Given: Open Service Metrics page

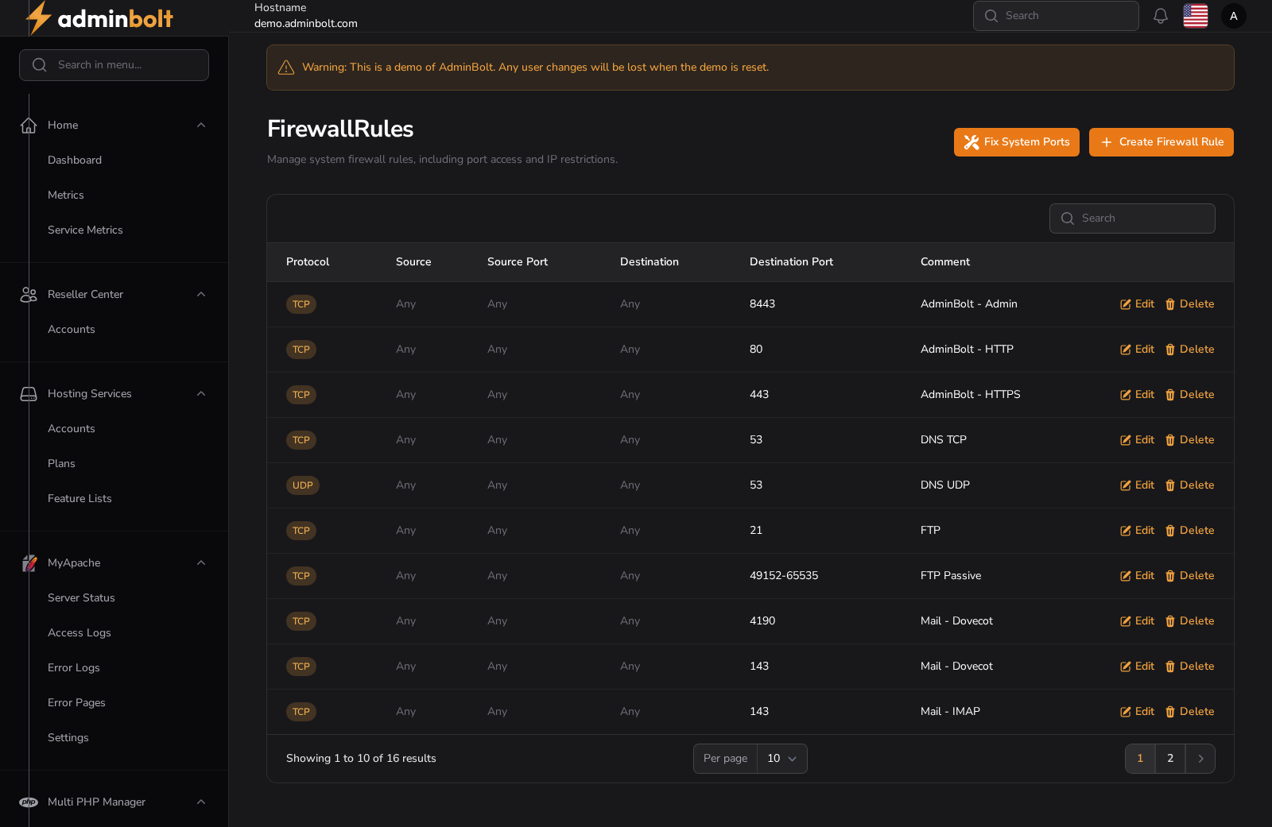Looking at the screenshot, I should (x=85, y=230).
